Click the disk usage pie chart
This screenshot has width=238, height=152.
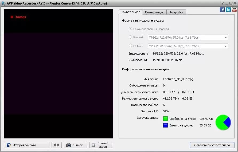[x=223, y=122]
